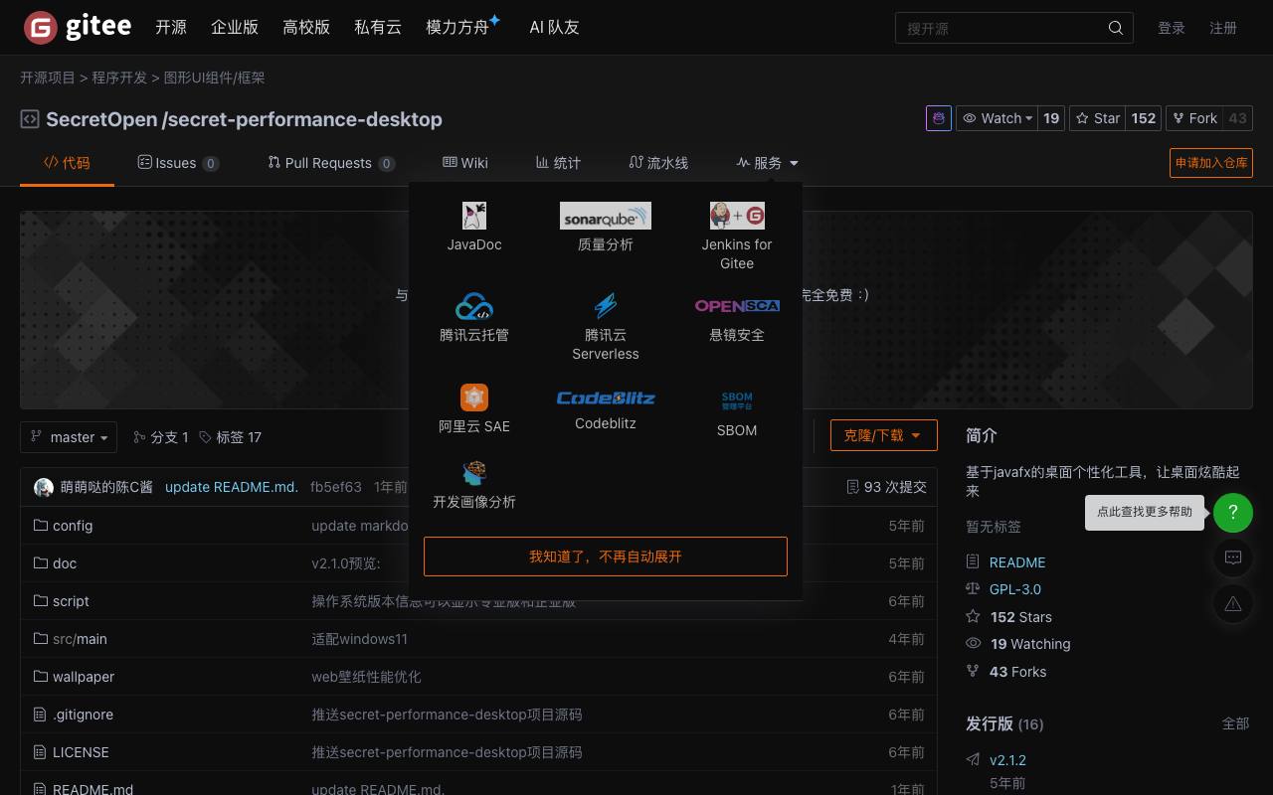The image size is (1273, 795).
Task: Open 开源 in the top navigation
Action: point(171,28)
